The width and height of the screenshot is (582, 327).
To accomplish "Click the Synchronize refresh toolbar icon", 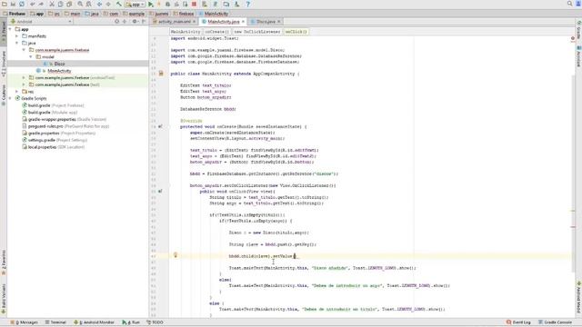I will [x=22, y=4].
